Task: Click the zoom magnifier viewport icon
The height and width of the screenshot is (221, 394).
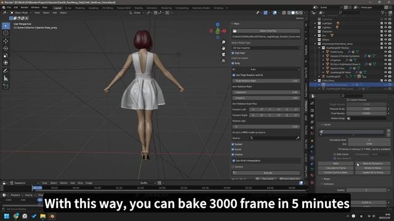Action: [x=223, y=42]
